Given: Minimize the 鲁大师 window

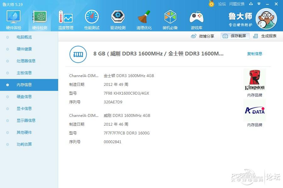Looking at the screenshot, I should (x=268, y=4).
